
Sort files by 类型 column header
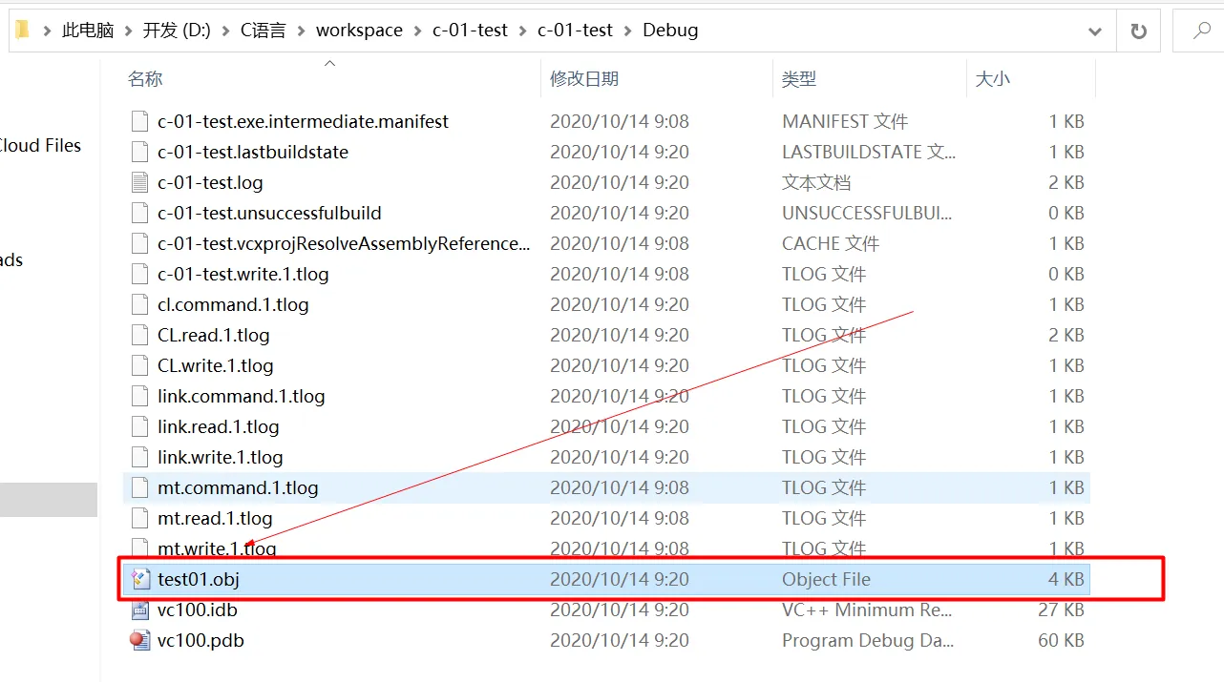coord(799,79)
